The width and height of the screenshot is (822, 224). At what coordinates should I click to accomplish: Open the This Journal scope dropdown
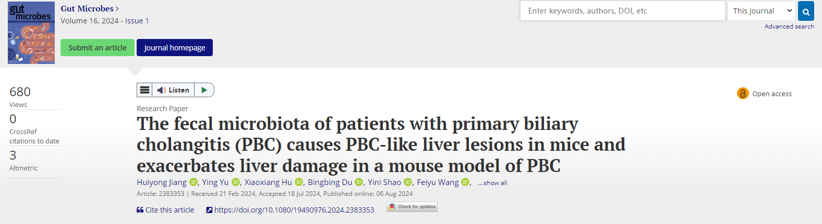click(761, 11)
